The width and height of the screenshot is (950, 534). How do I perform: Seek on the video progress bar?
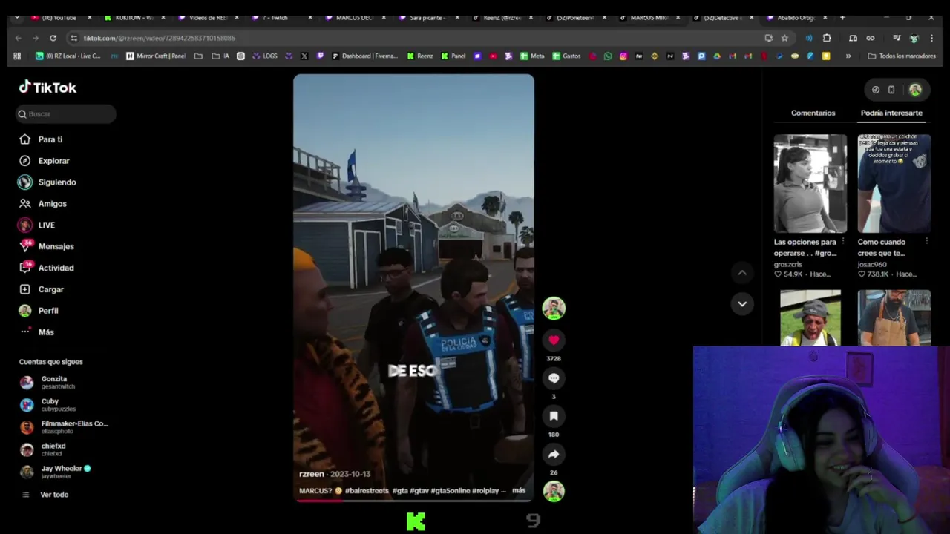pos(413,500)
